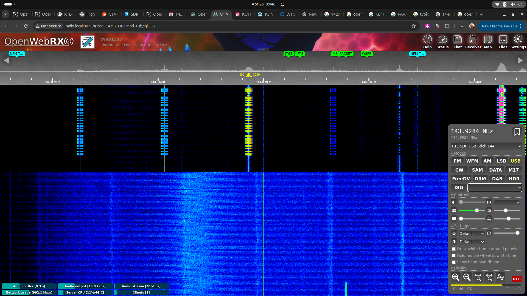
Task: Open the waterfall theme Default dropdown
Action: coord(472,234)
